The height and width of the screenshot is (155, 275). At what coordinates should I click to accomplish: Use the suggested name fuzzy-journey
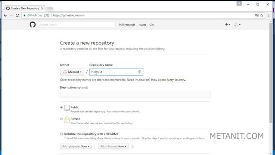pyautogui.click(x=176, y=80)
